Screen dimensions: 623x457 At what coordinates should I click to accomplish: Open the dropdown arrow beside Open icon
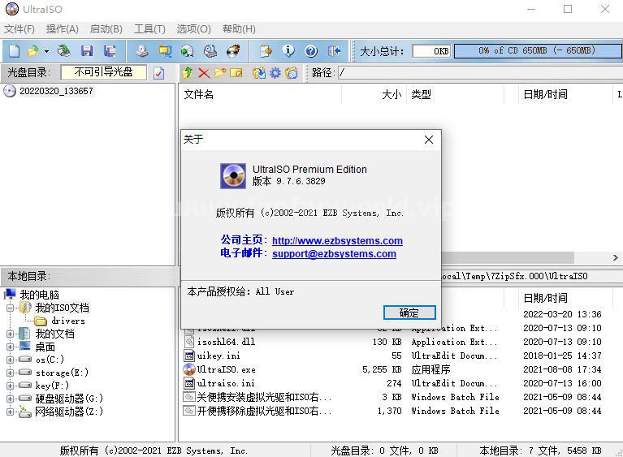pyautogui.click(x=46, y=51)
